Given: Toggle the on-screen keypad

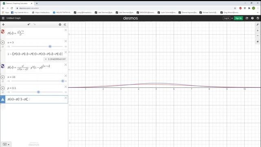Looking at the screenshot, I should click(x=6, y=144).
